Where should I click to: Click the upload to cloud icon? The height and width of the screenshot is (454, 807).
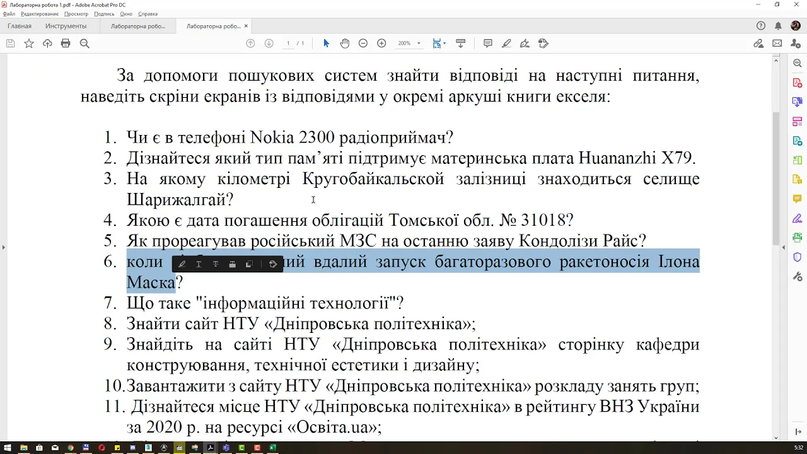click(x=47, y=44)
